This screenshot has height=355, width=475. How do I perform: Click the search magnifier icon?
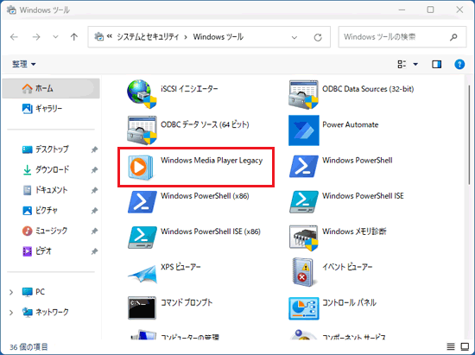tap(453, 37)
